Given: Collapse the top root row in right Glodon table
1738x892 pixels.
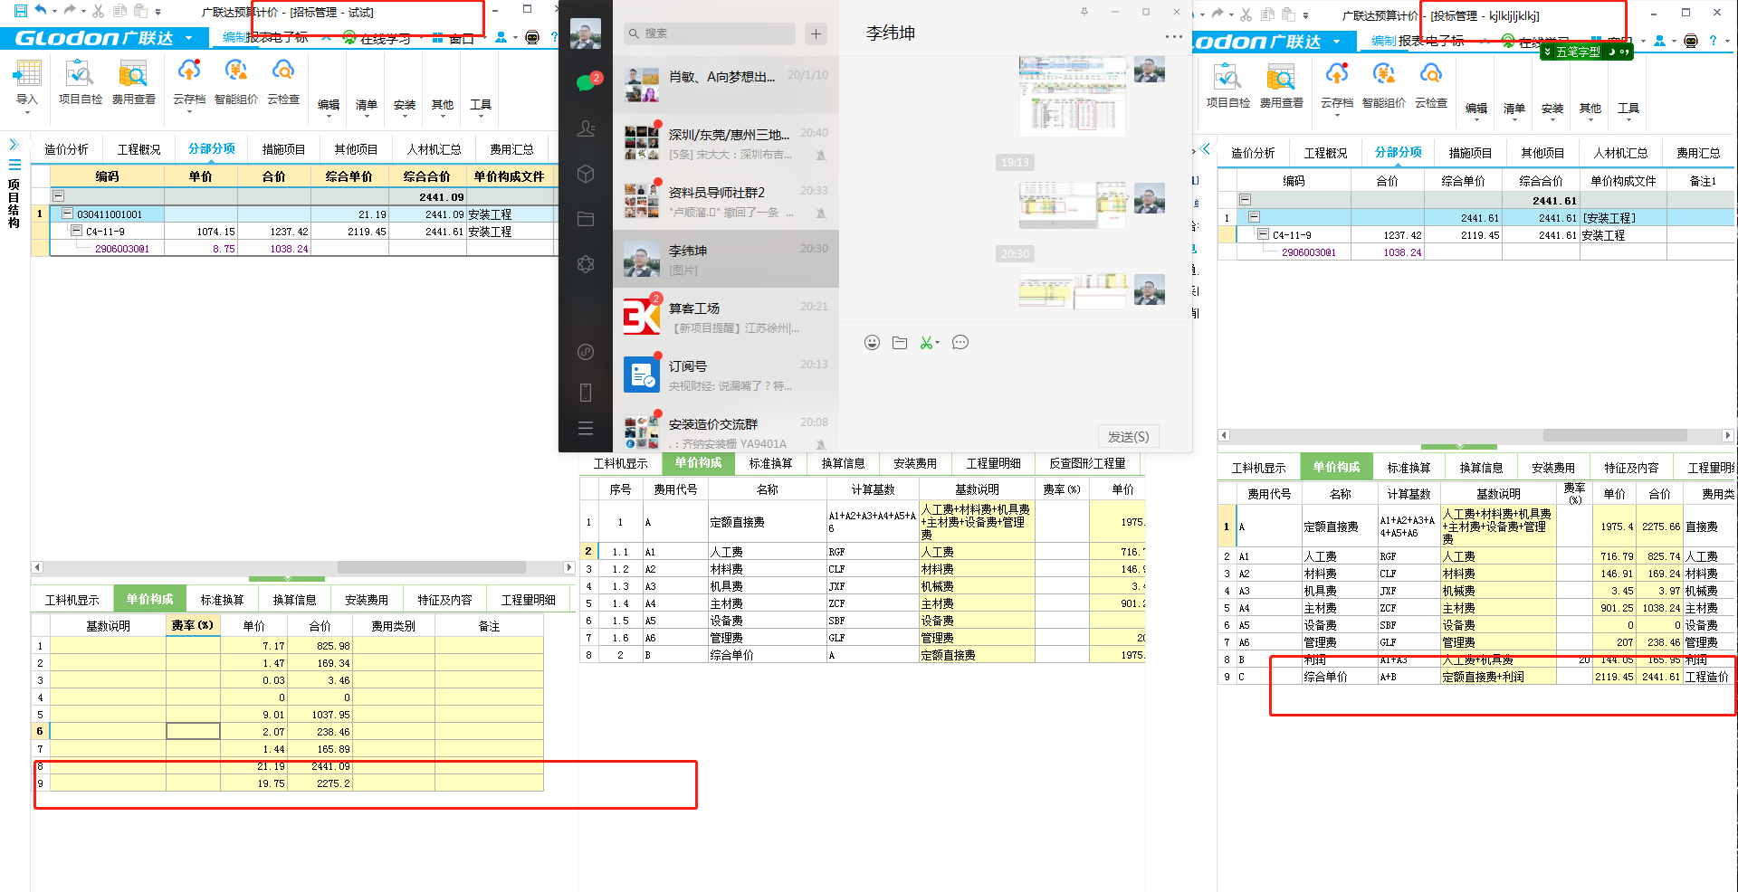Looking at the screenshot, I should pos(1245,200).
